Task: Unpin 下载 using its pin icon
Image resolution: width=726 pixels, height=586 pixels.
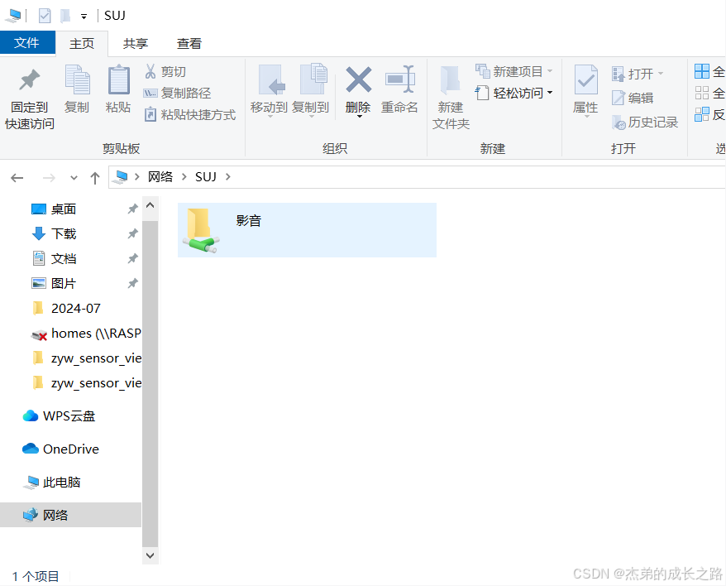Action: [133, 233]
